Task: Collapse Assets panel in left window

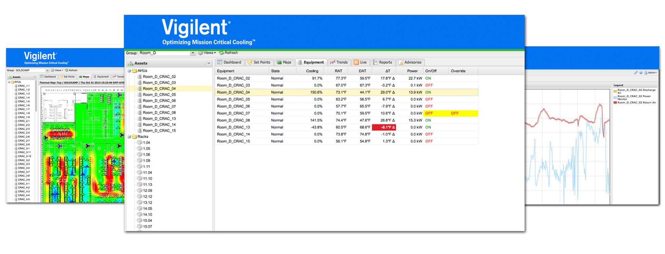Action: pyautogui.click(x=34, y=77)
